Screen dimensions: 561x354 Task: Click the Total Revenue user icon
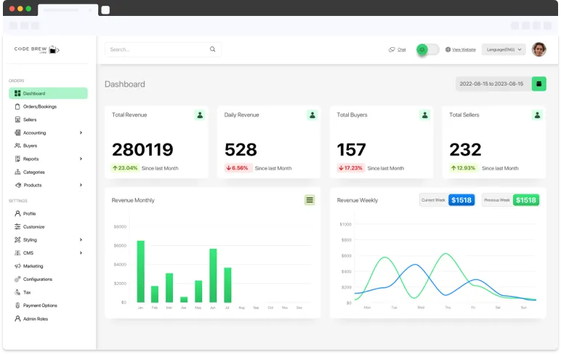coord(200,115)
